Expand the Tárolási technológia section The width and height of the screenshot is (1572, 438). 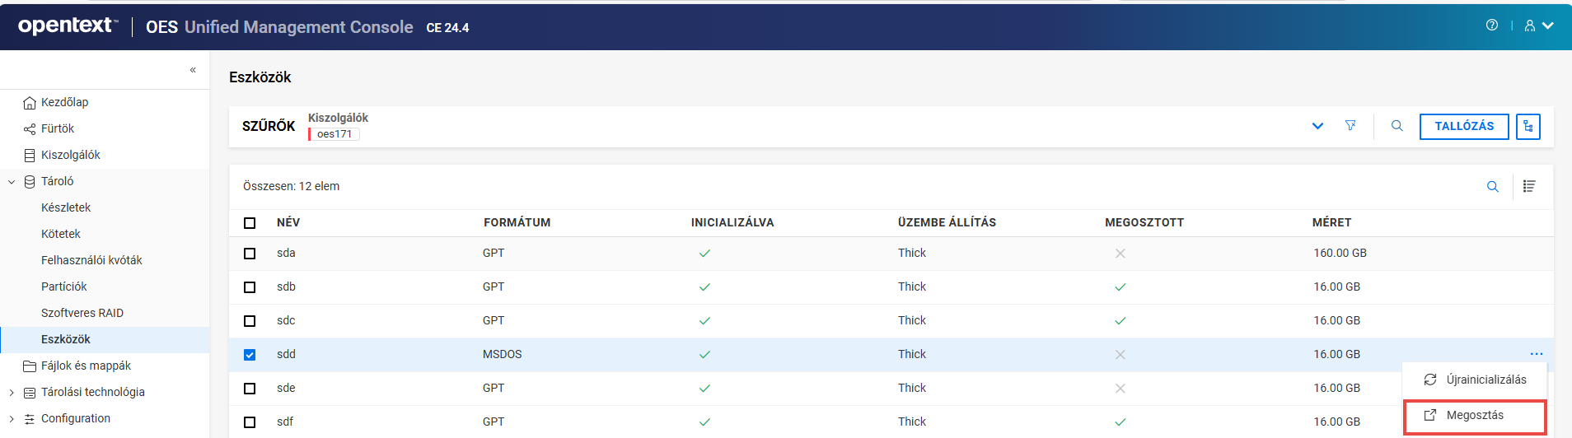pyautogui.click(x=12, y=393)
